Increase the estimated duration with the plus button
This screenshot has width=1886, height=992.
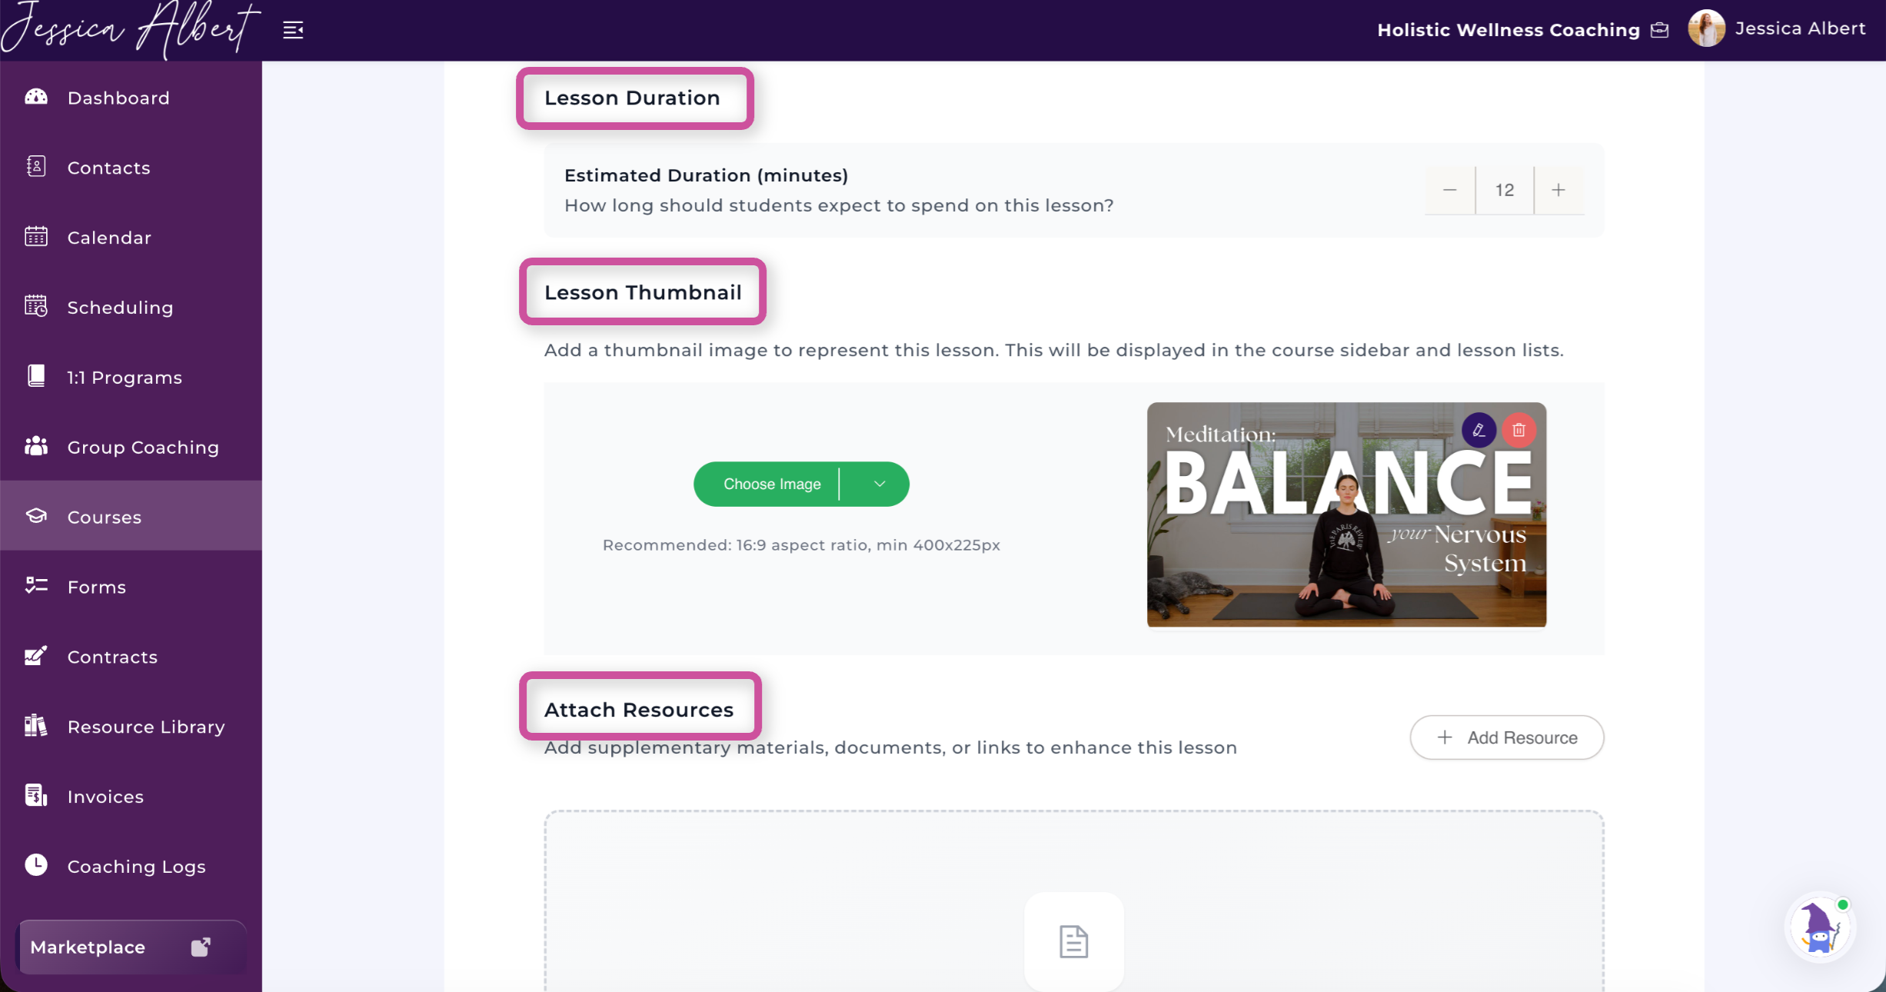(1558, 190)
